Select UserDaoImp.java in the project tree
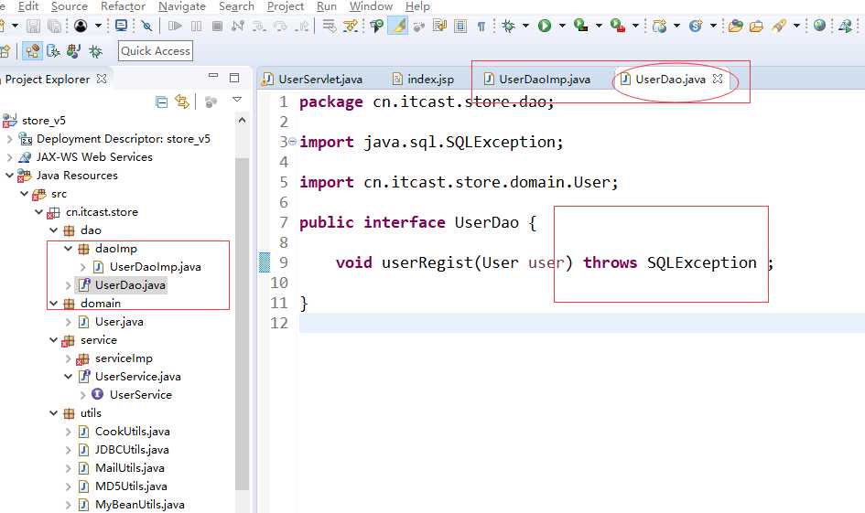This screenshot has width=865, height=513. [155, 267]
